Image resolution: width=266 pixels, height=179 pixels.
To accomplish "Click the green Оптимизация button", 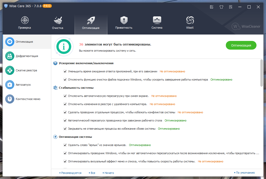I will pyautogui.click(x=241, y=45).
